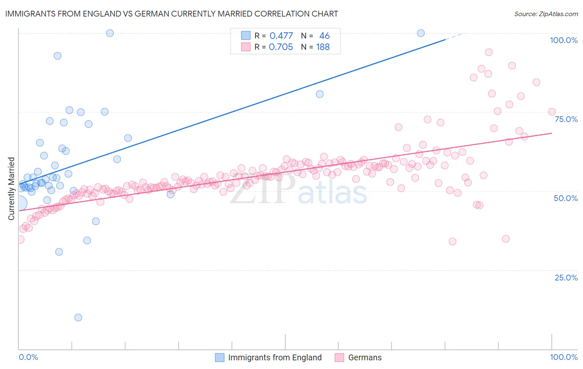Click the blue R = 0.477 stats swatch
The image size is (583, 369).
tap(246, 36)
